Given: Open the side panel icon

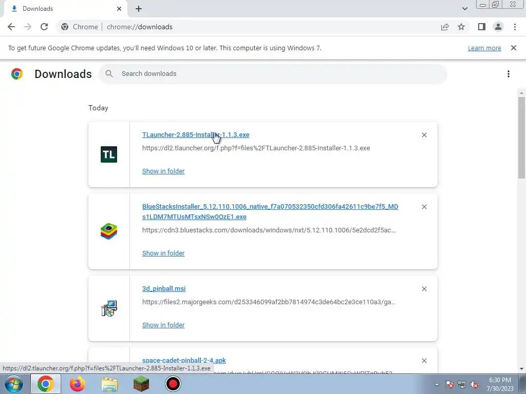Looking at the screenshot, I should pos(482,27).
